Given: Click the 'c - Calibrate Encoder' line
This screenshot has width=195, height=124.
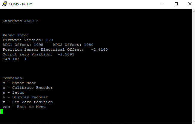Looking at the screenshot, I should tap(28, 88).
